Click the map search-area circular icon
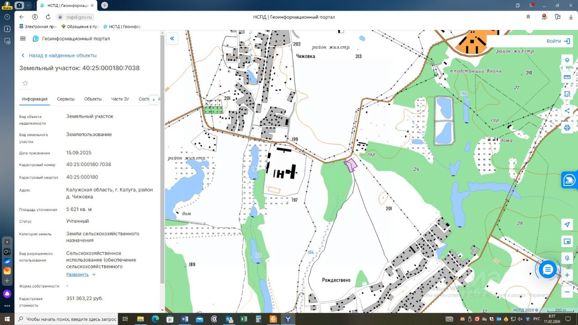This screenshot has height=325, width=578. 567,258
